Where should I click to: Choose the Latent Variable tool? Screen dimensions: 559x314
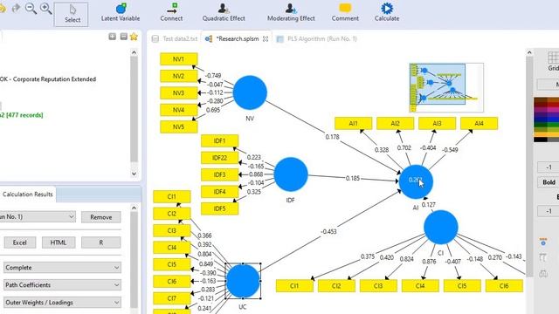121,13
